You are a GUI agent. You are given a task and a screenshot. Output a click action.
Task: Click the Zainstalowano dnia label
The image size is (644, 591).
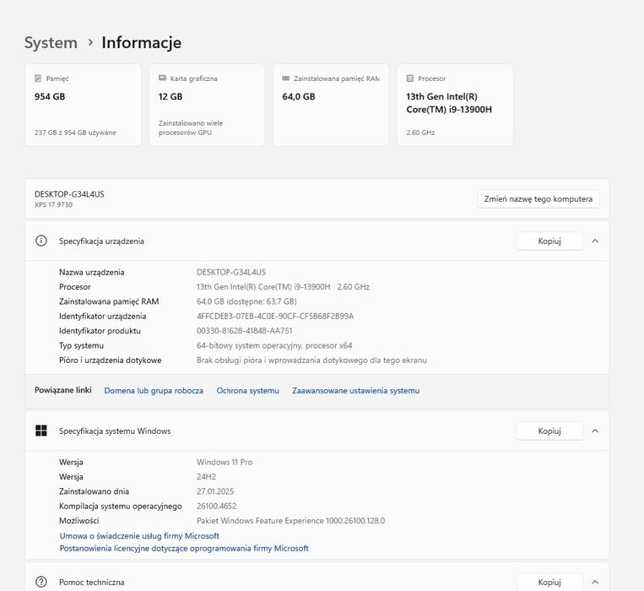point(94,491)
